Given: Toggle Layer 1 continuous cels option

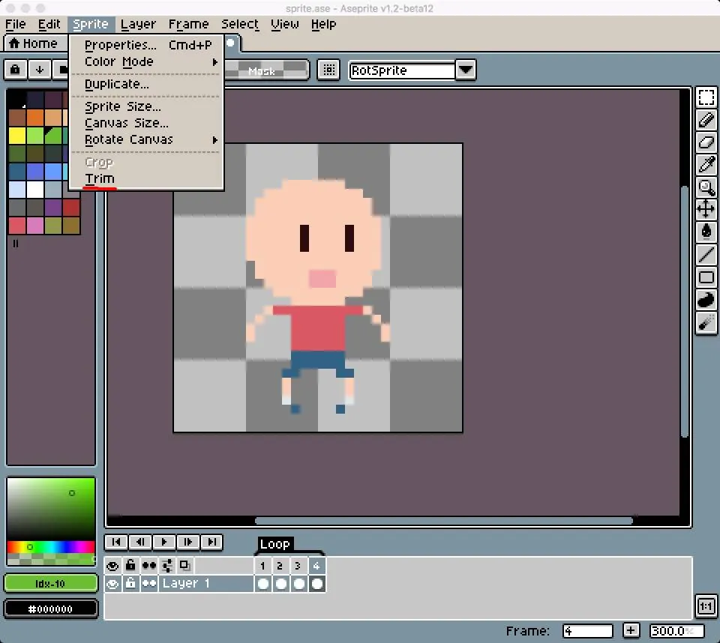Looking at the screenshot, I should pyautogui.click(x=149, y=584).
